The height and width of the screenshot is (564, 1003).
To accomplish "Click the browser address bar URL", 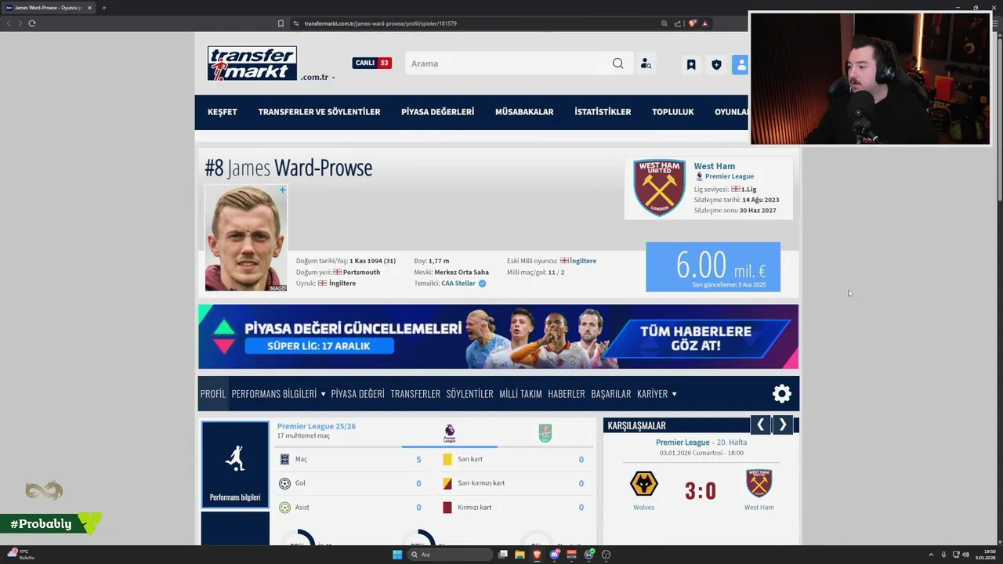I will (x=381, y=23).
